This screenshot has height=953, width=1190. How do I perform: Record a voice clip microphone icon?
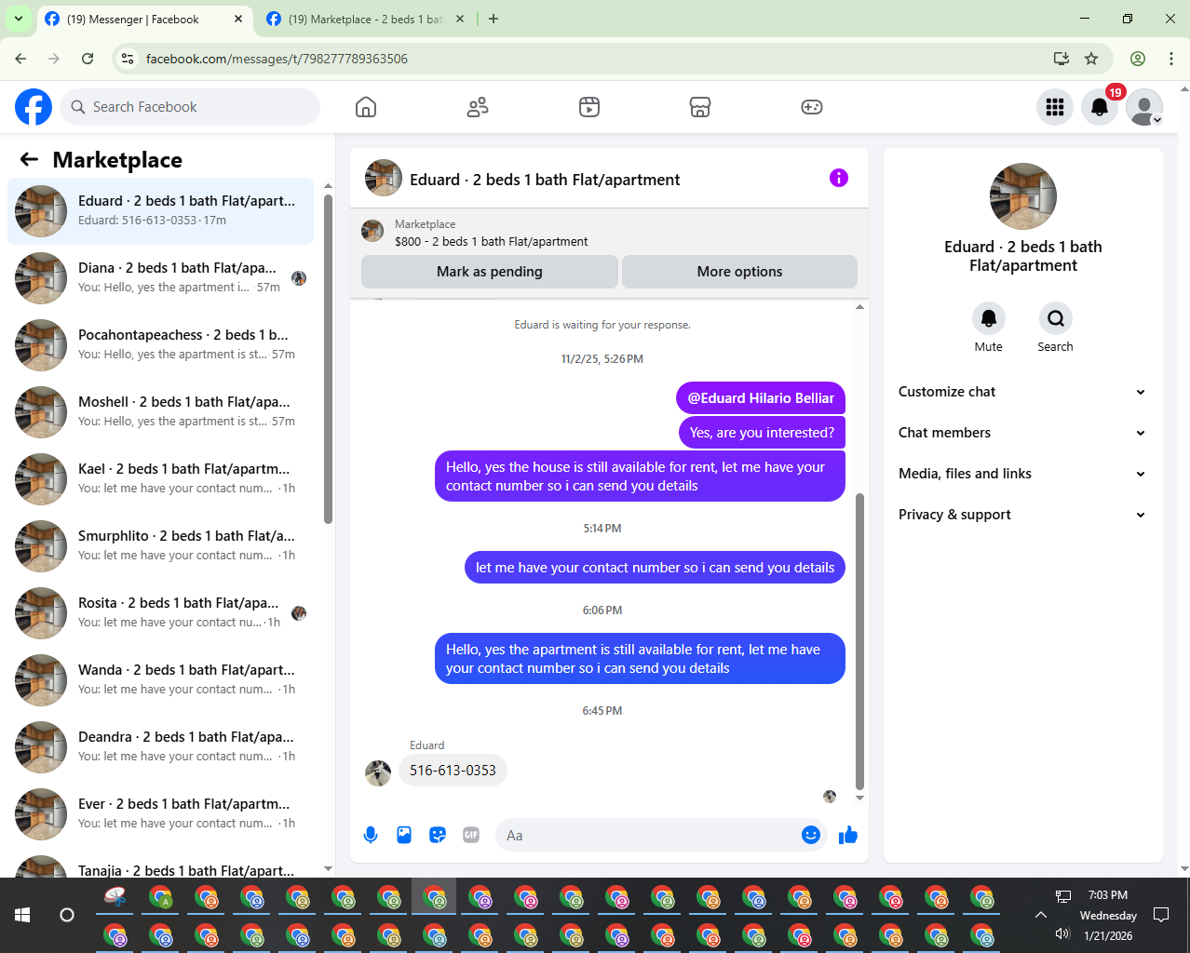coord(371,835)
